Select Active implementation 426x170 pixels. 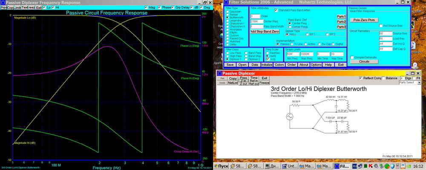[305, 44]
